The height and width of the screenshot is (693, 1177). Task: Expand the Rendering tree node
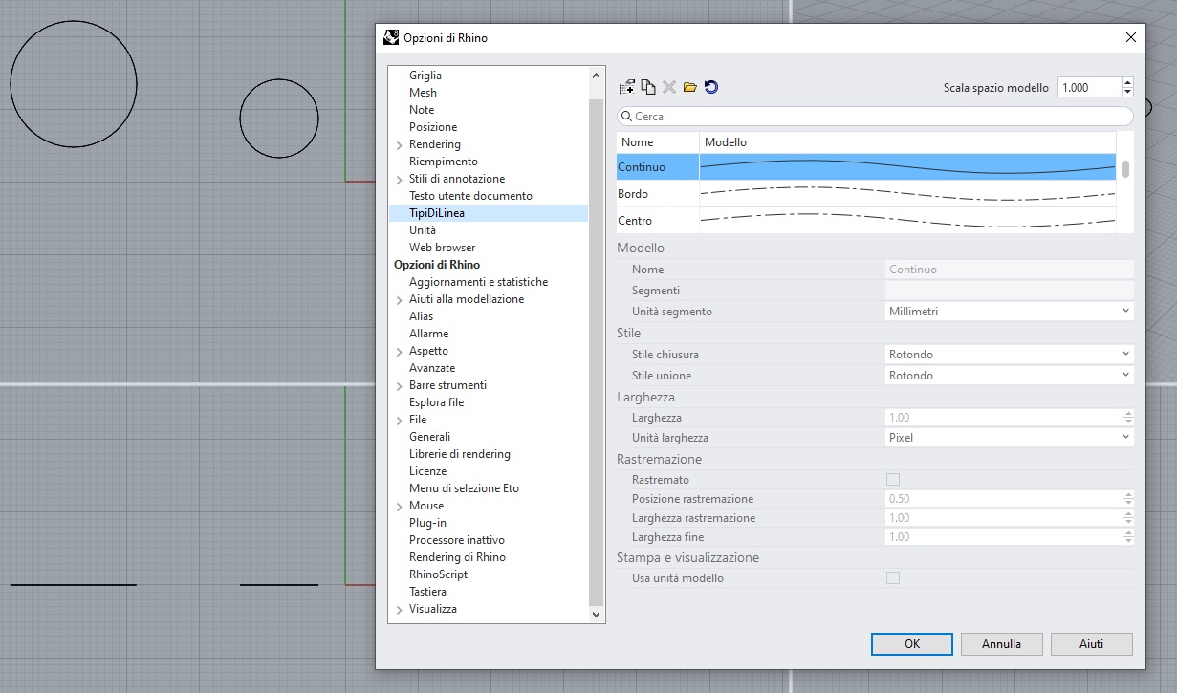(399, 145)
